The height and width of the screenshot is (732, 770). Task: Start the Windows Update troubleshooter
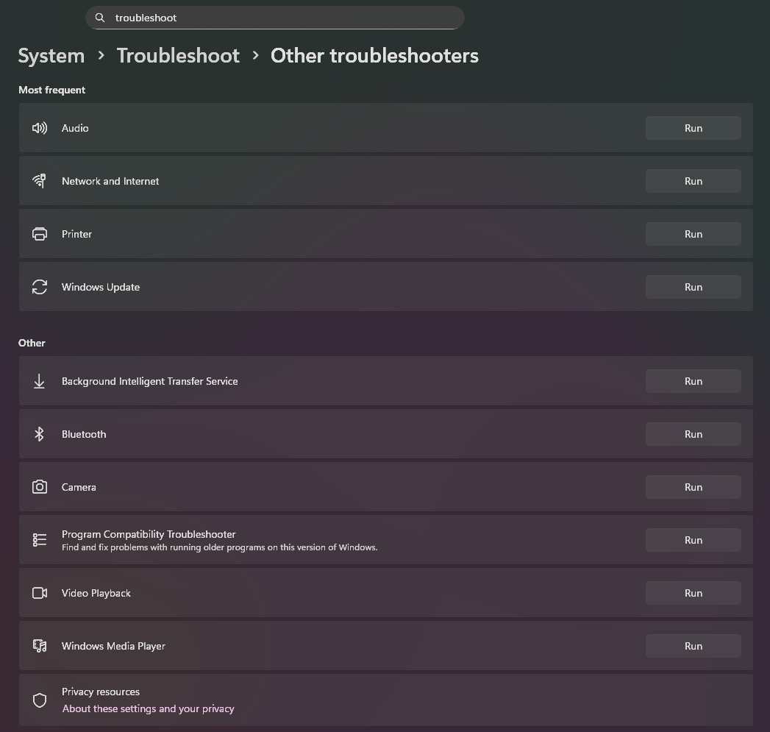[x=693, y=287]
